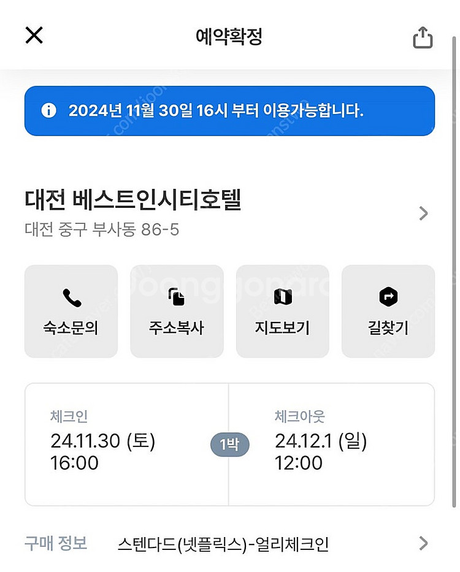
Task: Expand 구매 정보 with the chevron
Action: click(x=423, y=543)
